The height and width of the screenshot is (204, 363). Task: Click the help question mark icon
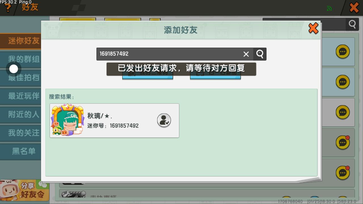tap(8, 8)
